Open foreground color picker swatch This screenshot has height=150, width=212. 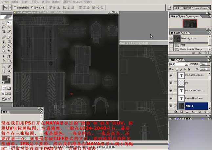pos(5,78)
